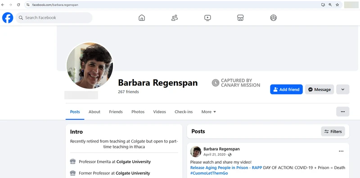Click the Facebook logo icon
The height and width of the screenshot is (178, 360).
click(8, 18)
